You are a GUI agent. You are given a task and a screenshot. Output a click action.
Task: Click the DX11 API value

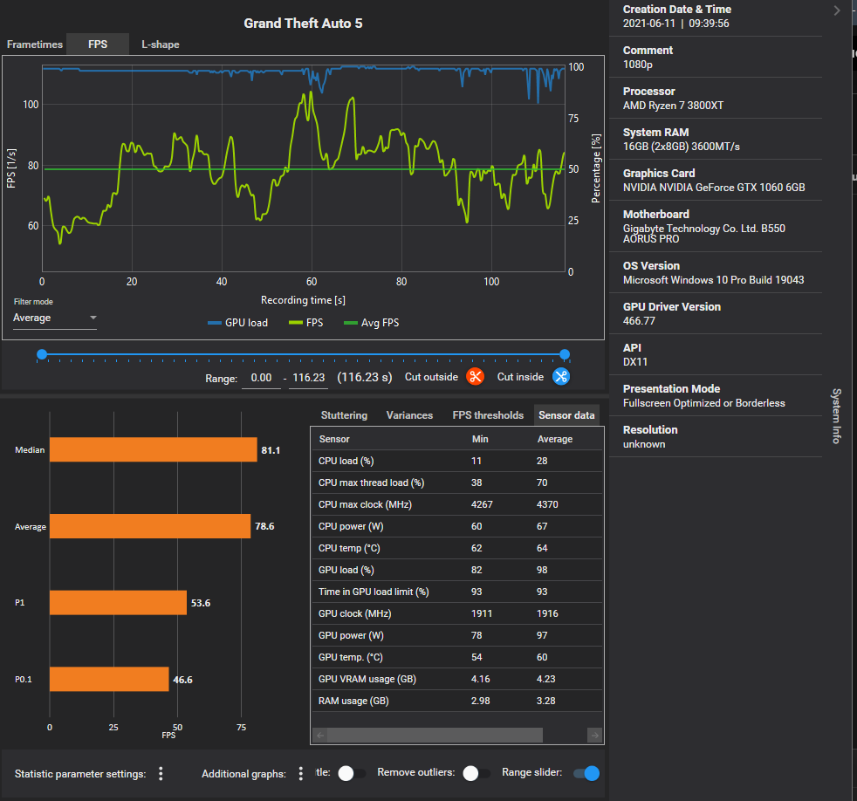pos(635,362)
